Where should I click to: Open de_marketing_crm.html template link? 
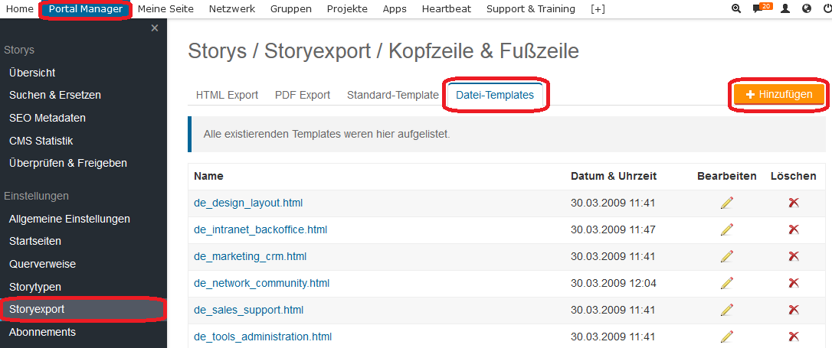pos(251,256)
